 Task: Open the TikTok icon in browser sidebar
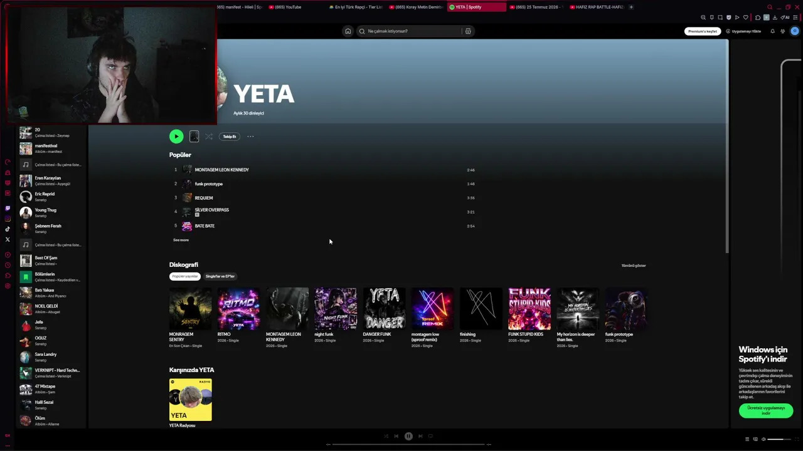[8, 229]
